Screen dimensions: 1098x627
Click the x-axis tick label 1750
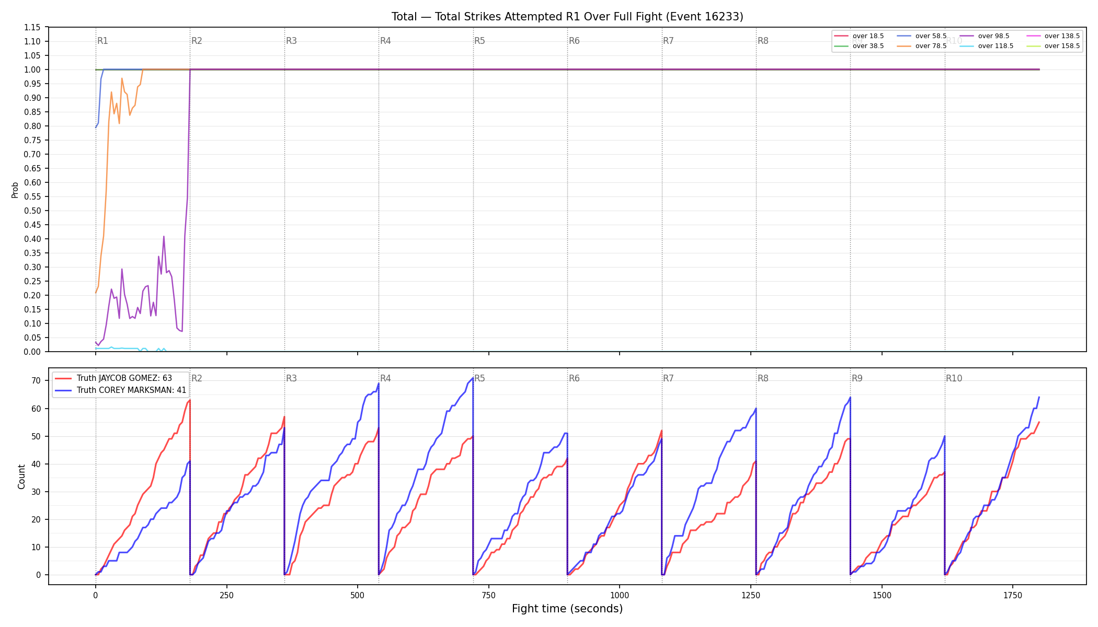[x=1013, y=595]
